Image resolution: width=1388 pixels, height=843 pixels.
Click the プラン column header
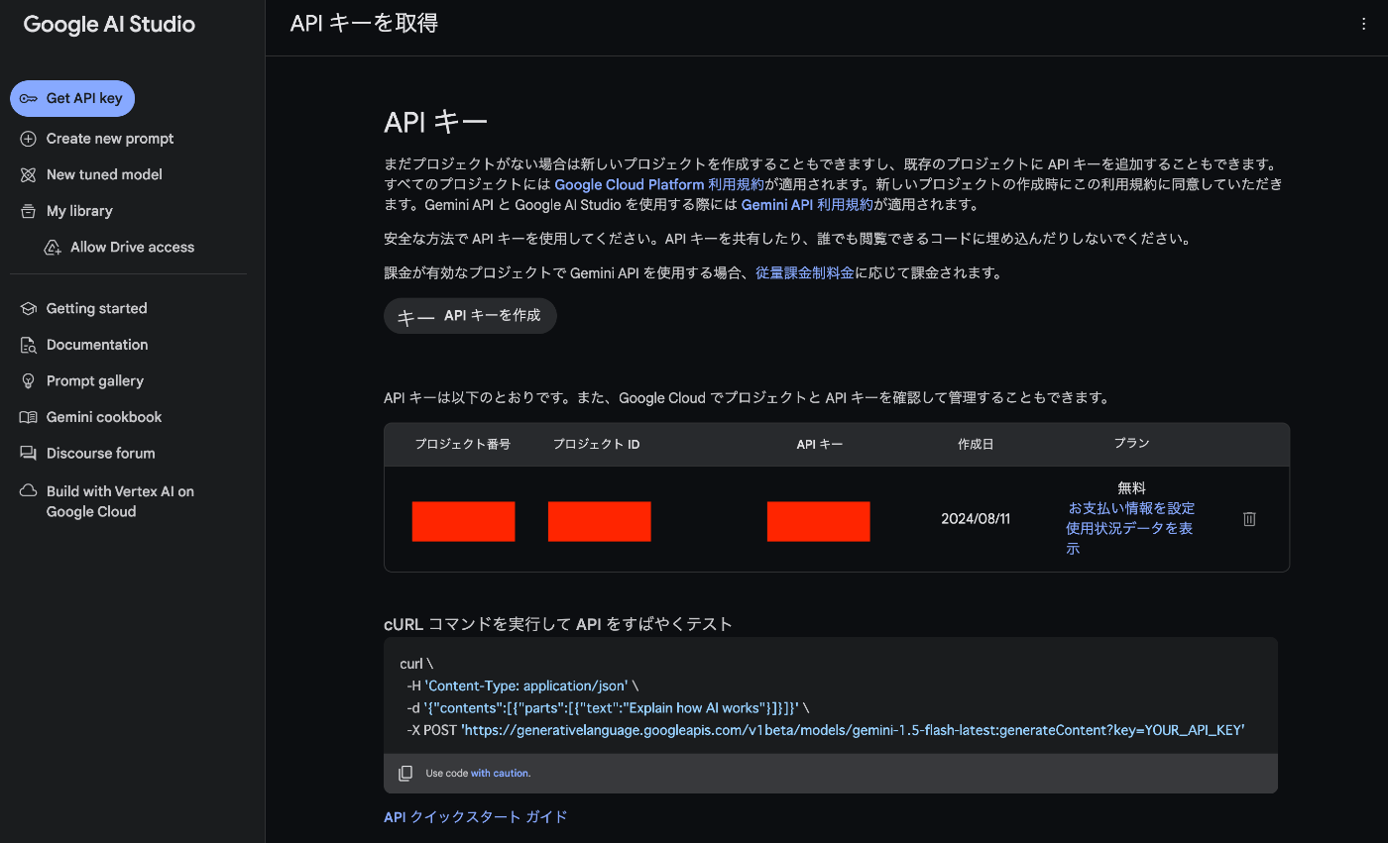pyautogui.click(x=1131, y=444)
